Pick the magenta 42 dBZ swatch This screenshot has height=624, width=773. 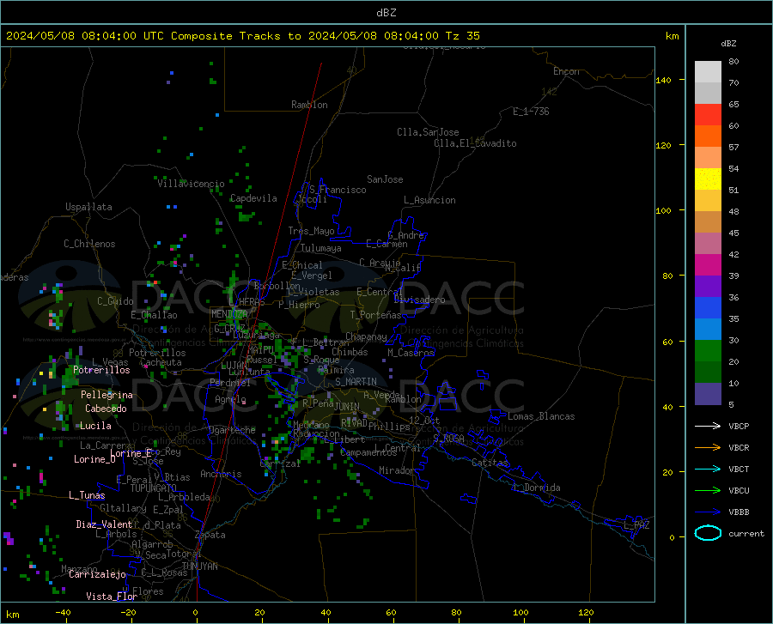708,265
